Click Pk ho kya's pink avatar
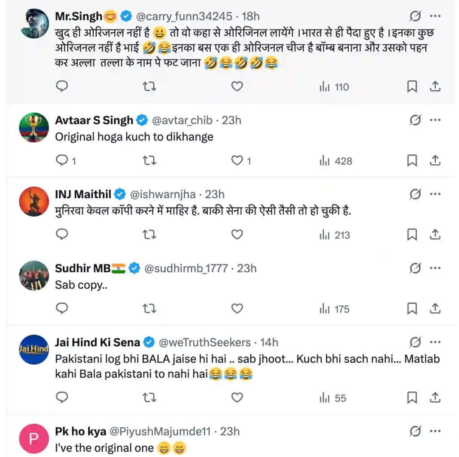 [34, 438]
